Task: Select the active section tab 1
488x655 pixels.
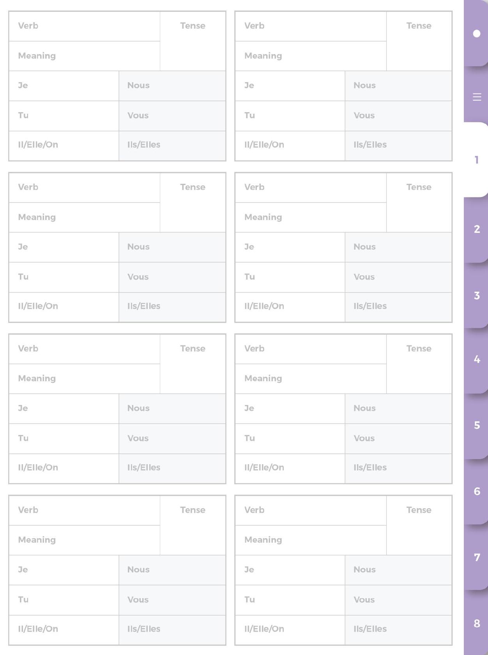Action: click(x=476, y=160)
